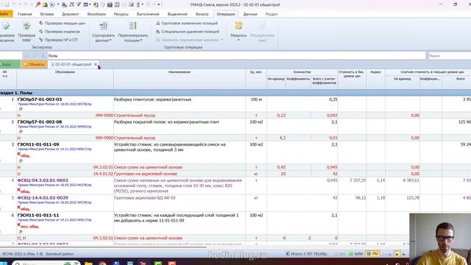Click the Поиск search box
471x265 pixels.
449,56
